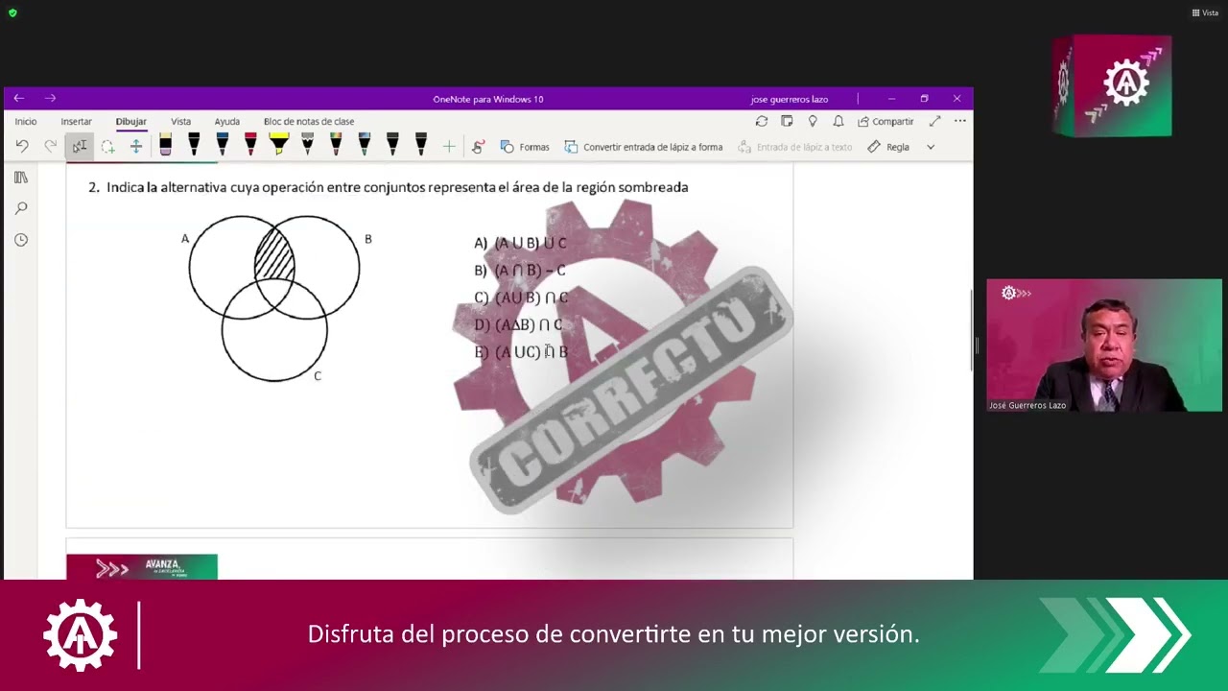
Task: Show the notebooks navigation pane
Action: (x=21, y=178)
